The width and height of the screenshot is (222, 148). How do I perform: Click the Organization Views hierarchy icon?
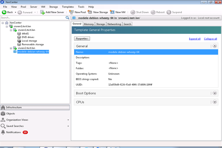pos(3,120)
